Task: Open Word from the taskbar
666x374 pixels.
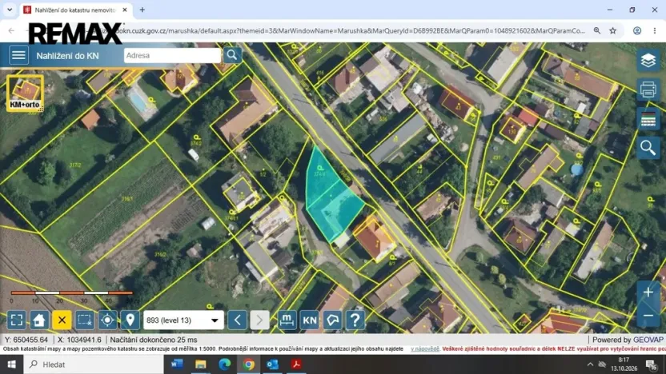Action: 177,364
